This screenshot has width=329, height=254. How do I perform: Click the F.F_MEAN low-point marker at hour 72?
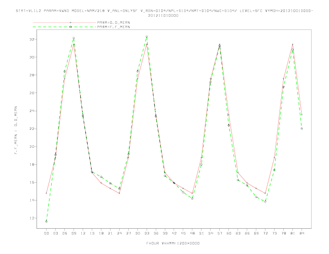[x=265, y=202]
